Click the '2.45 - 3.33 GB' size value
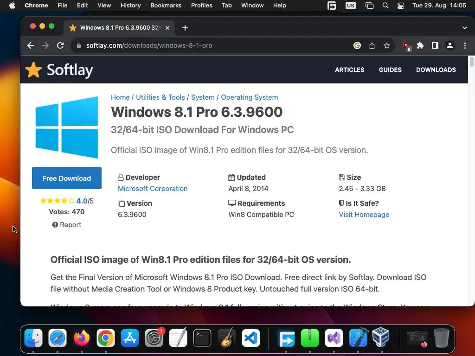 [362, 189]
